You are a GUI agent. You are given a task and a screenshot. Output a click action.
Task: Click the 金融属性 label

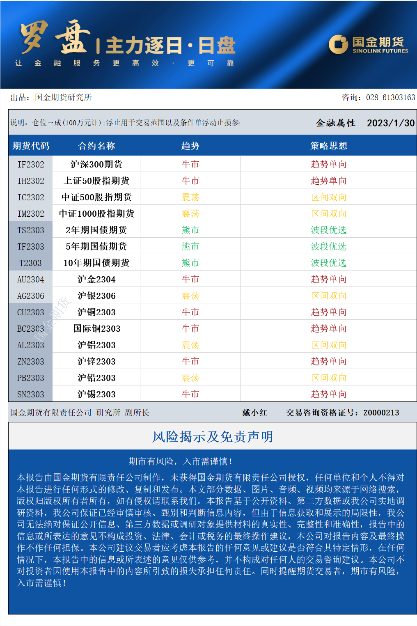[335, 123]
